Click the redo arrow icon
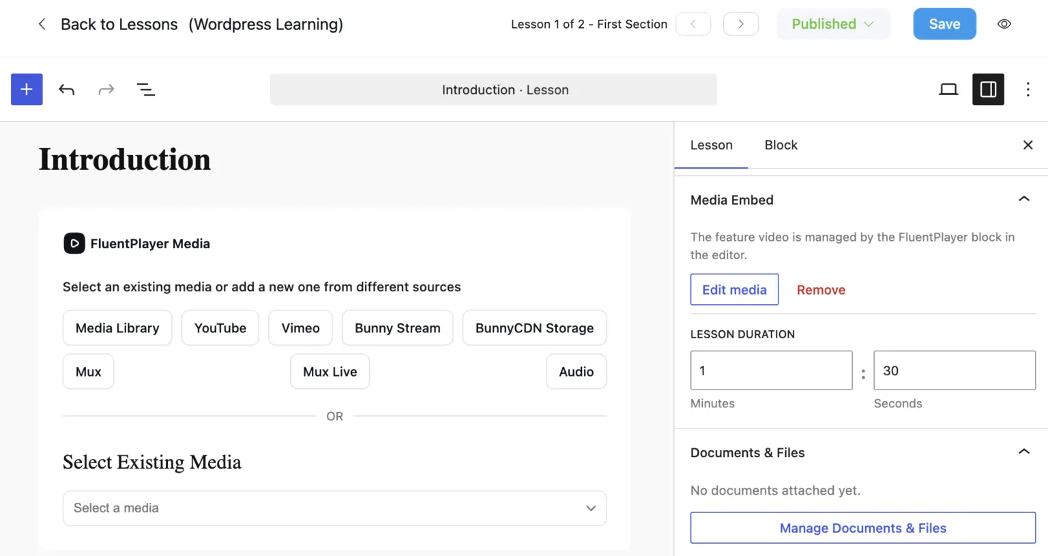The image size is (1048, 556). click(x=106, y=89)
